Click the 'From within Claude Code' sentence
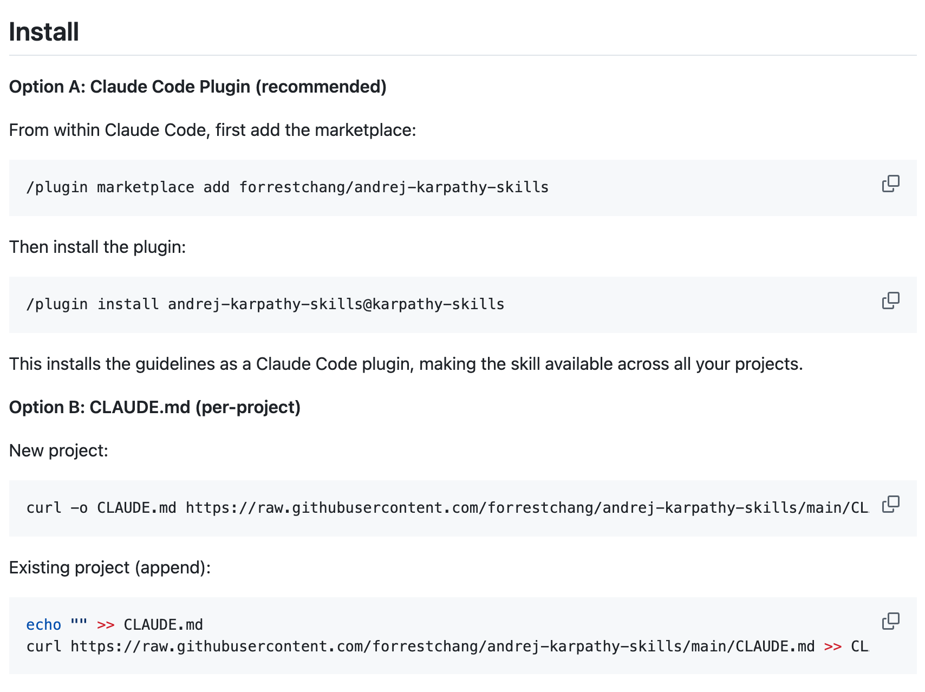Image resolution: width=925 pixels, height=692 pixels. point(213,130)
